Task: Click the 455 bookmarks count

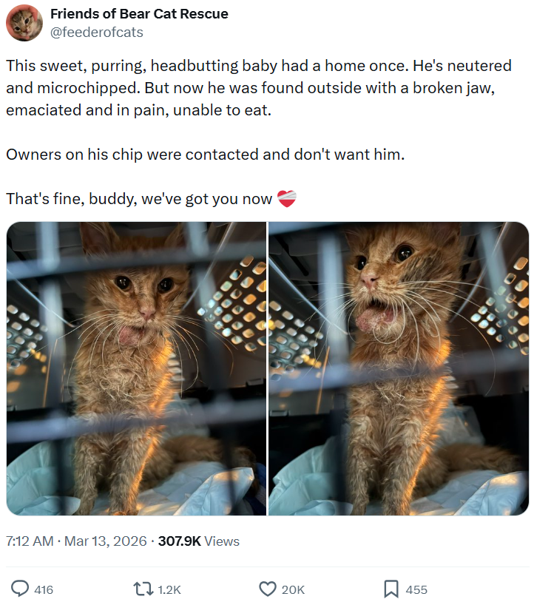Action: pos(416,589)
